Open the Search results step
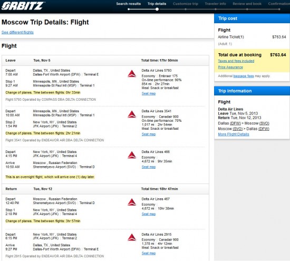The image size is (290, 261). click(x=128, y=4)
